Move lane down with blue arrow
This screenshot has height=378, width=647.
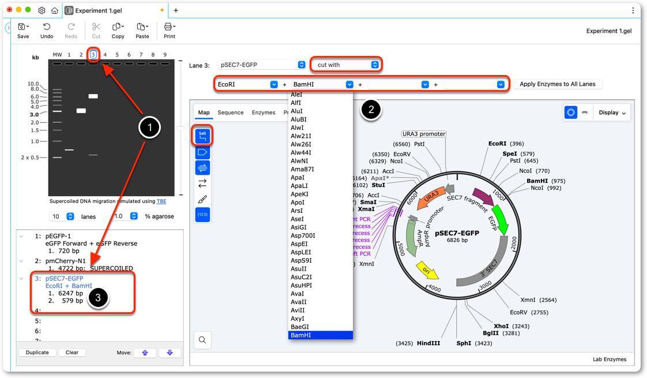170,353
